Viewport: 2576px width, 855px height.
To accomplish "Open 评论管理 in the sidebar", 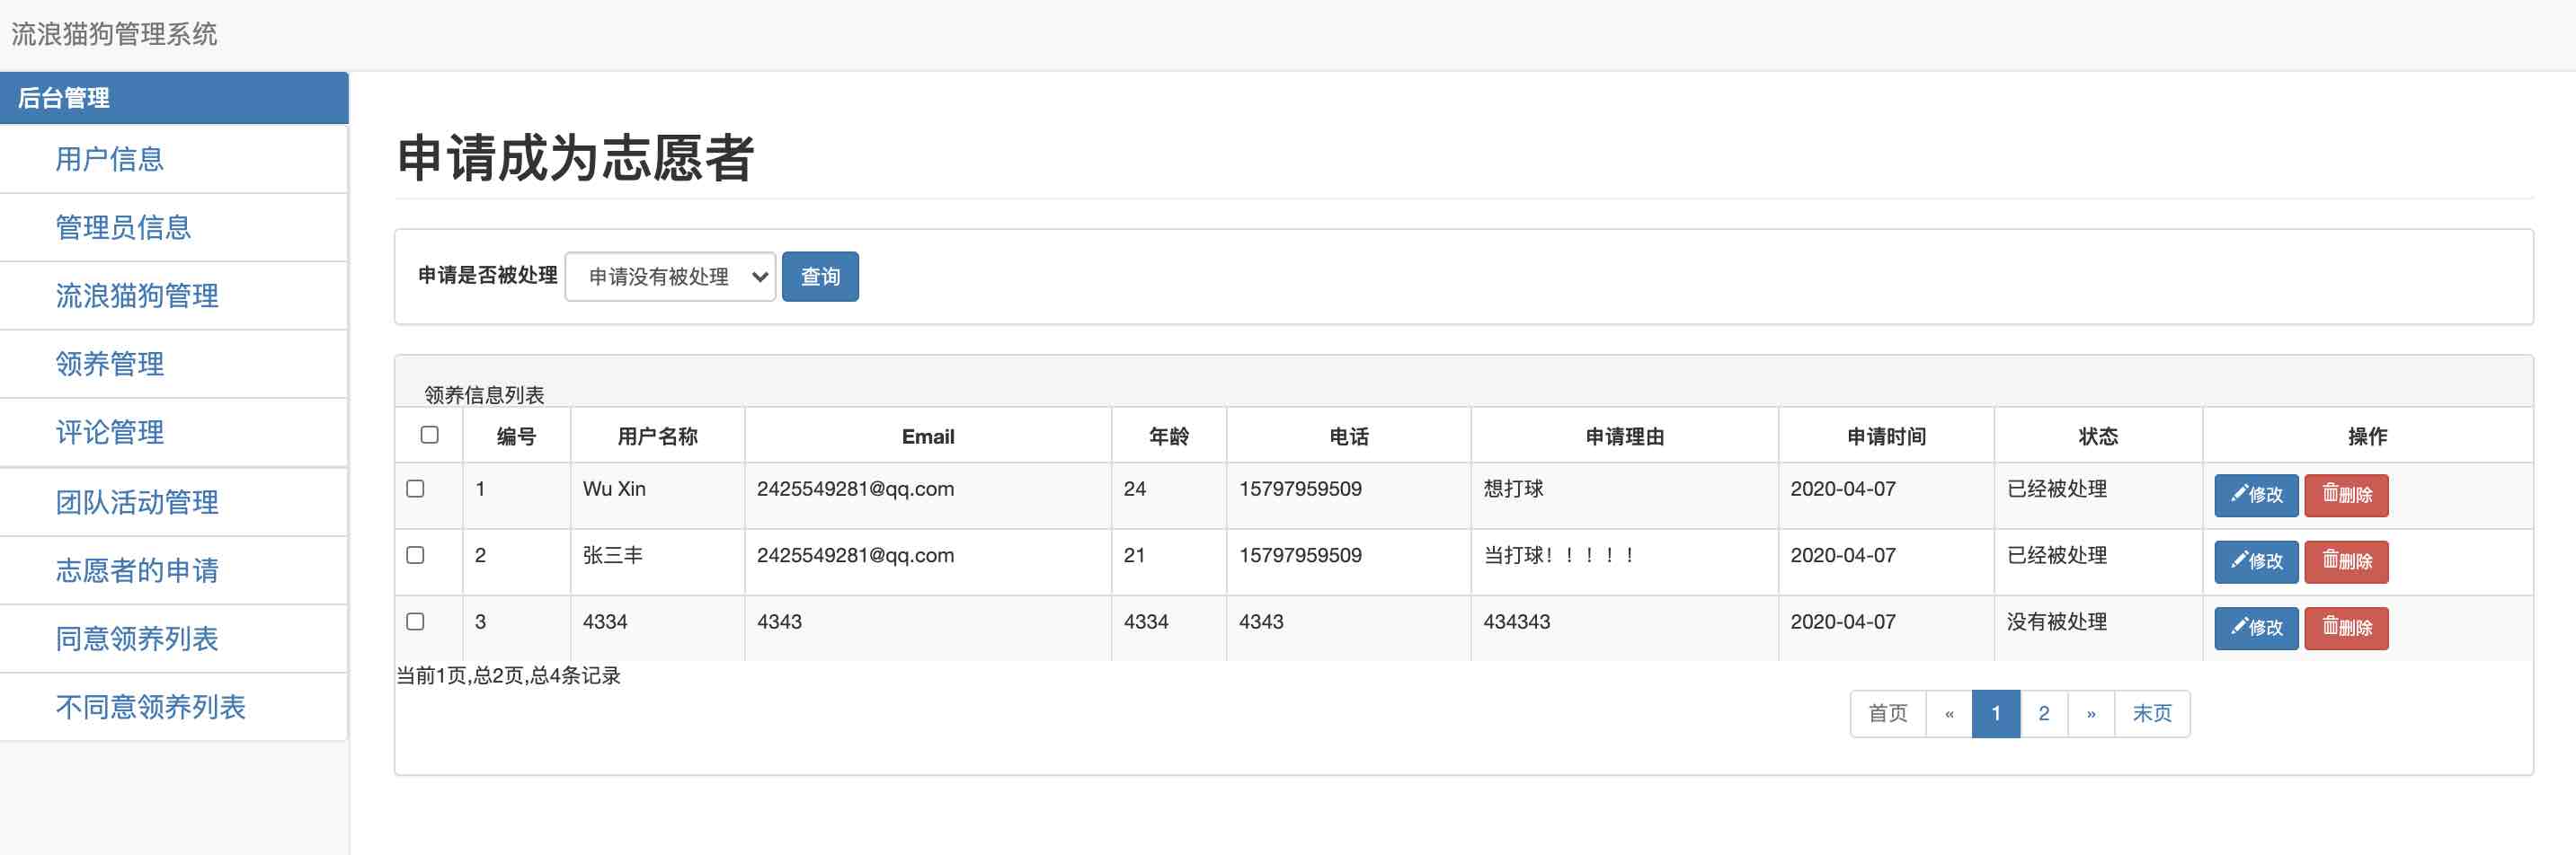I will point(174,433).
